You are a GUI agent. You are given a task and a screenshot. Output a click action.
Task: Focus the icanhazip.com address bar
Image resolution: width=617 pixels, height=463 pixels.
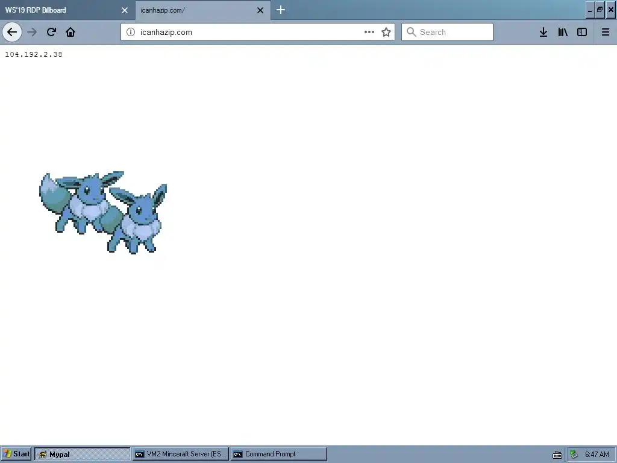[258, 32]
